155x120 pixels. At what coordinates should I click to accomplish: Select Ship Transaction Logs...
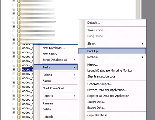112,77
